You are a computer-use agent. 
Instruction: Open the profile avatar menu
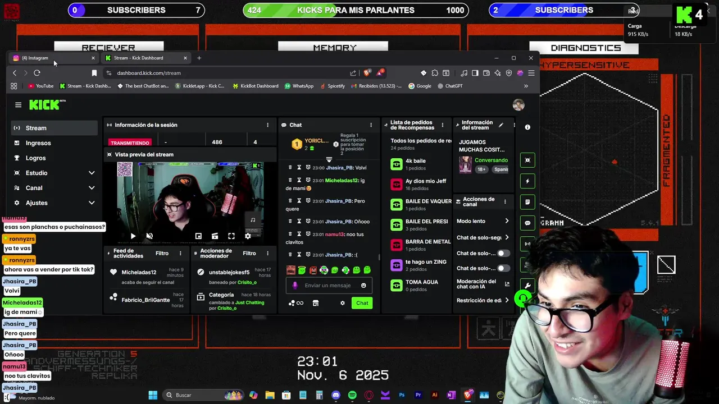click(518, 105)
